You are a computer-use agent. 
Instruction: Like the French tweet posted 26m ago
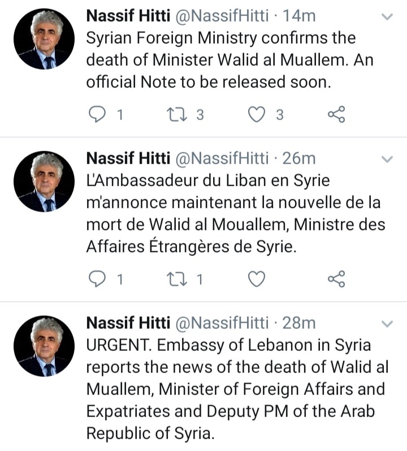tap(257, 278)
